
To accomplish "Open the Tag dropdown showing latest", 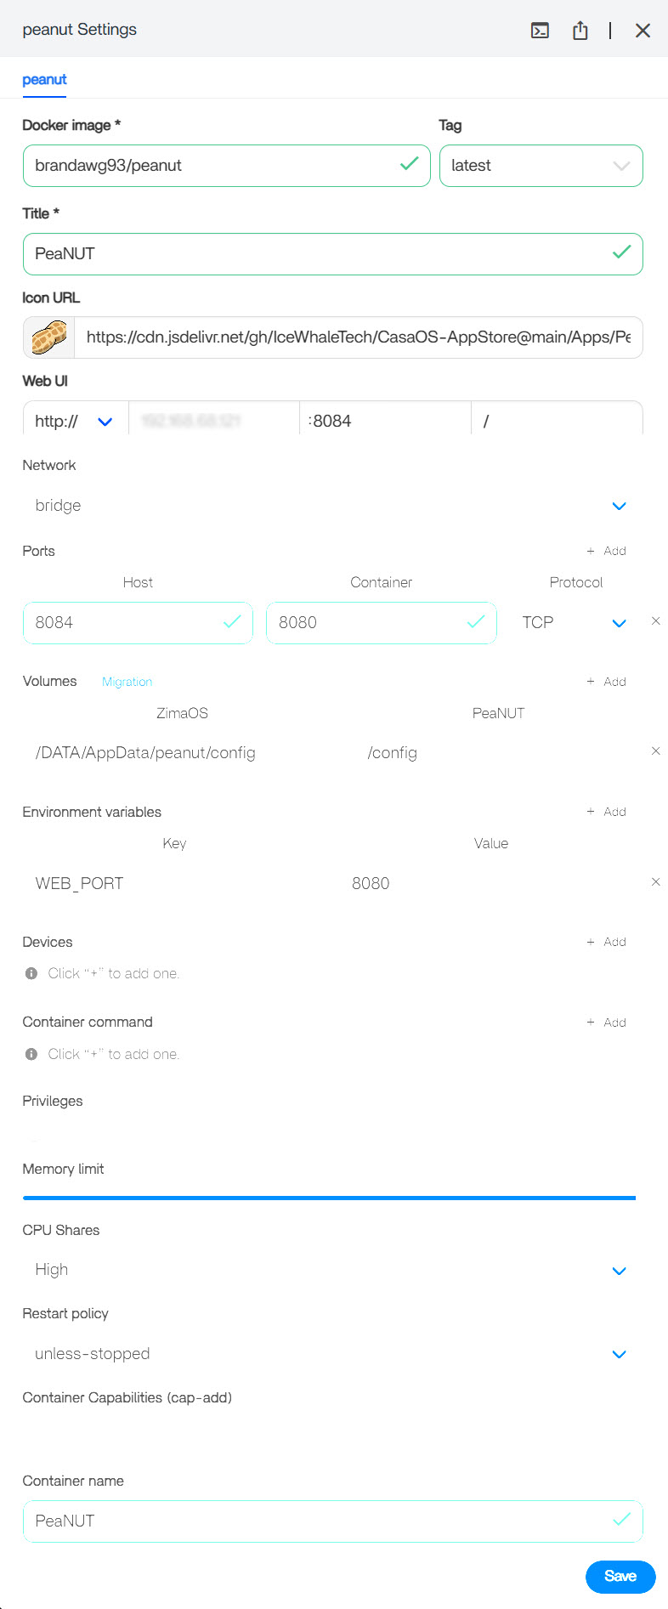I will pos(541,166).
